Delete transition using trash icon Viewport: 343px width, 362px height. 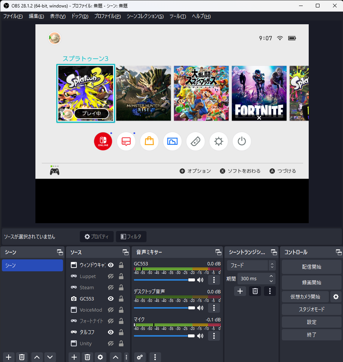point(255,291)
